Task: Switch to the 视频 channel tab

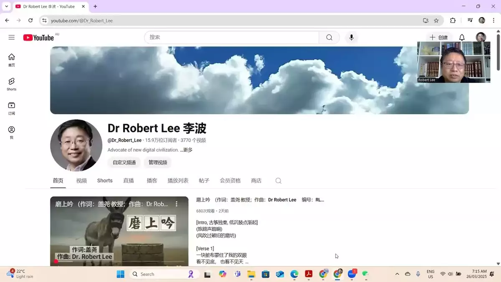Action: pos(81,180)
